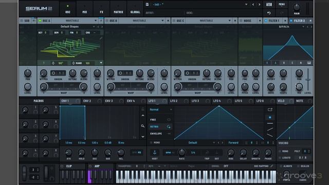Enable LFO MONO checkbox
Image resolution: width=329 pixels, height=185 pixels.
click(x=151, y=143)
